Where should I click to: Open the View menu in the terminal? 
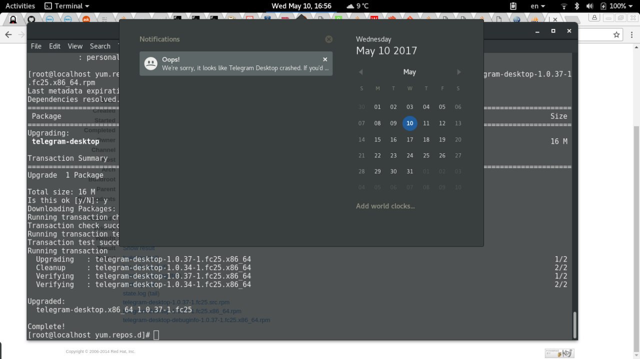75,46
